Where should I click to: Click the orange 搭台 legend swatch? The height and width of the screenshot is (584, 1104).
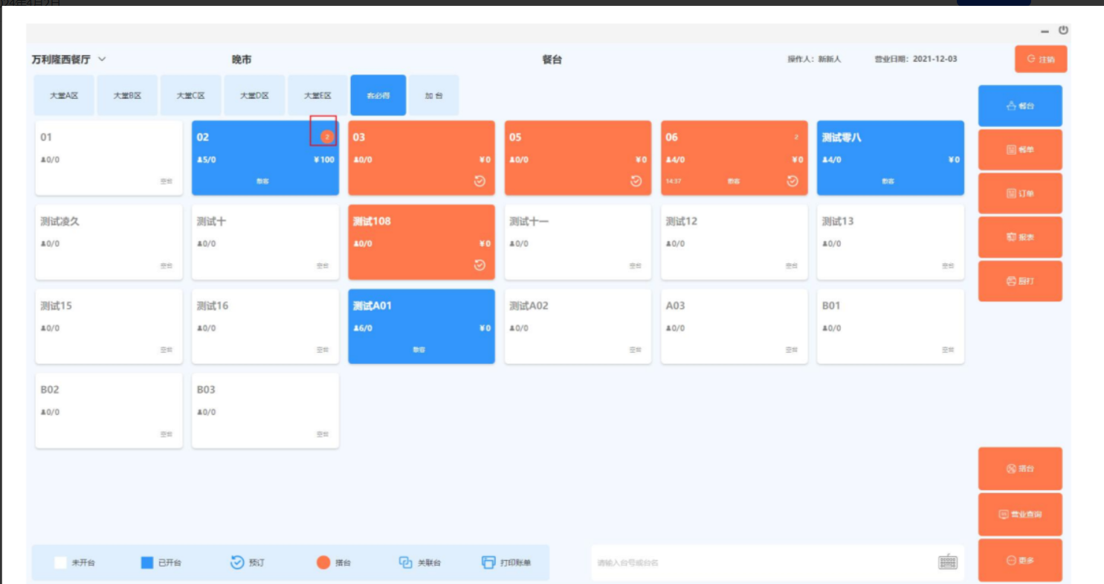click(x=323, y=562)
